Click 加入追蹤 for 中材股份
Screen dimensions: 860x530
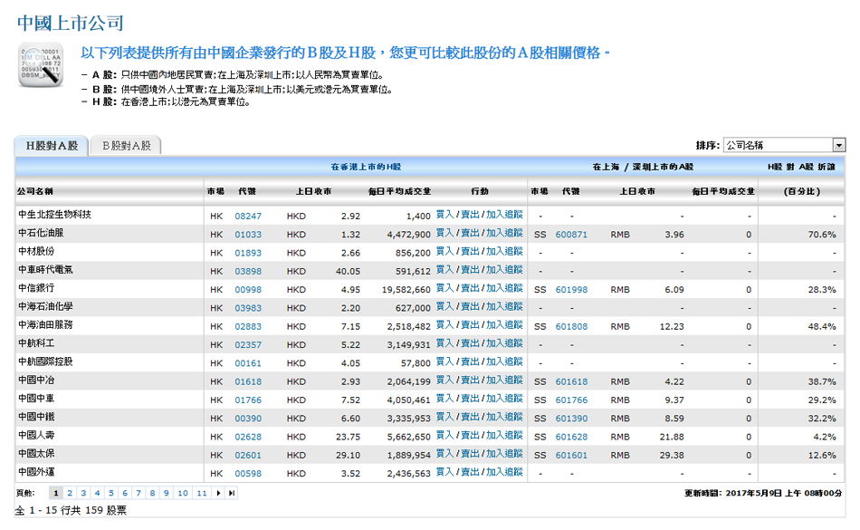click(x=504, y=251)
